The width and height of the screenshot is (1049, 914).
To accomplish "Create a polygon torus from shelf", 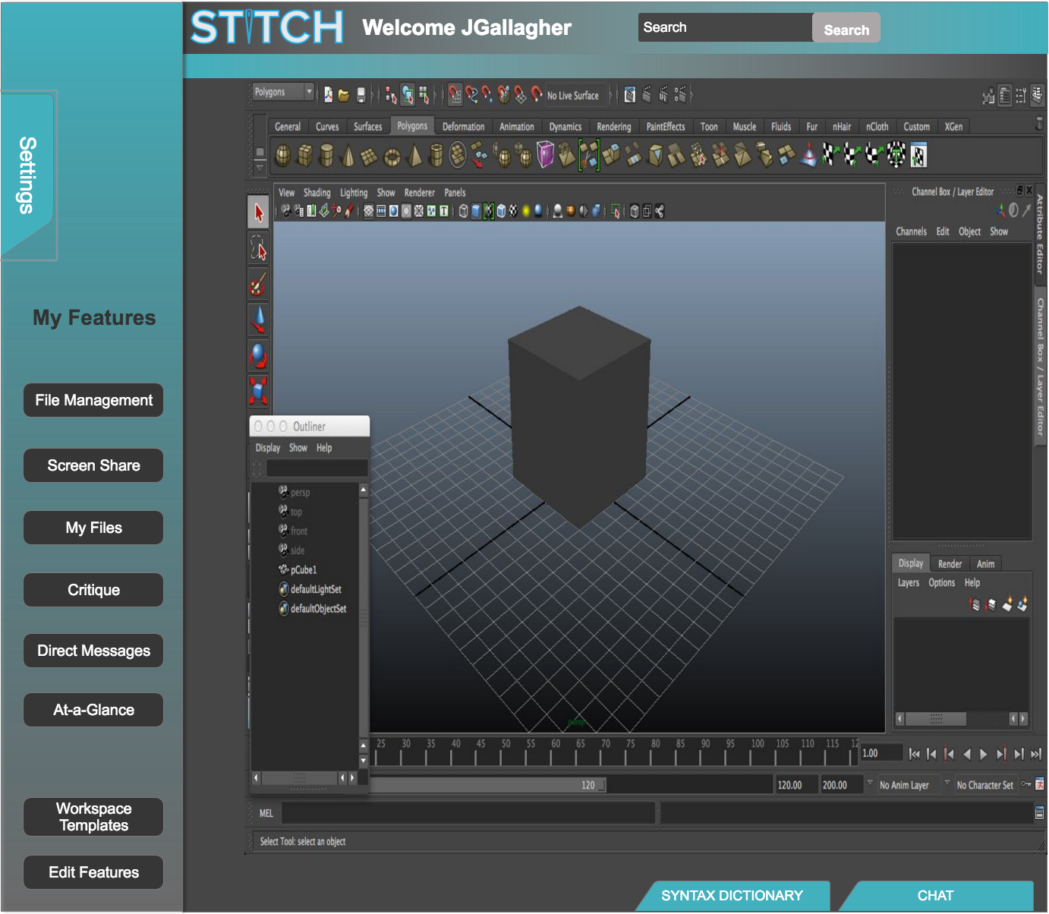I will point(392,156).
